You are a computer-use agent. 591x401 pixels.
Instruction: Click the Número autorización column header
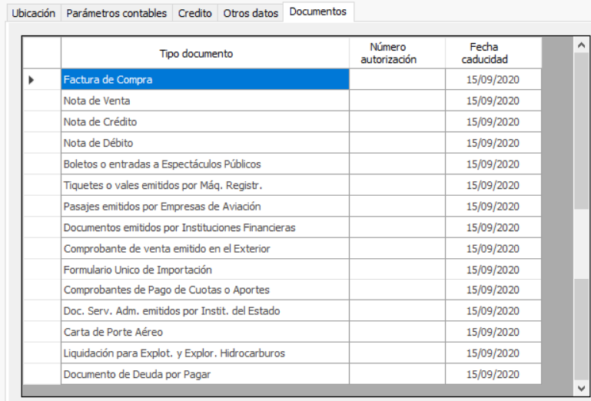click(x=397, y=54)
